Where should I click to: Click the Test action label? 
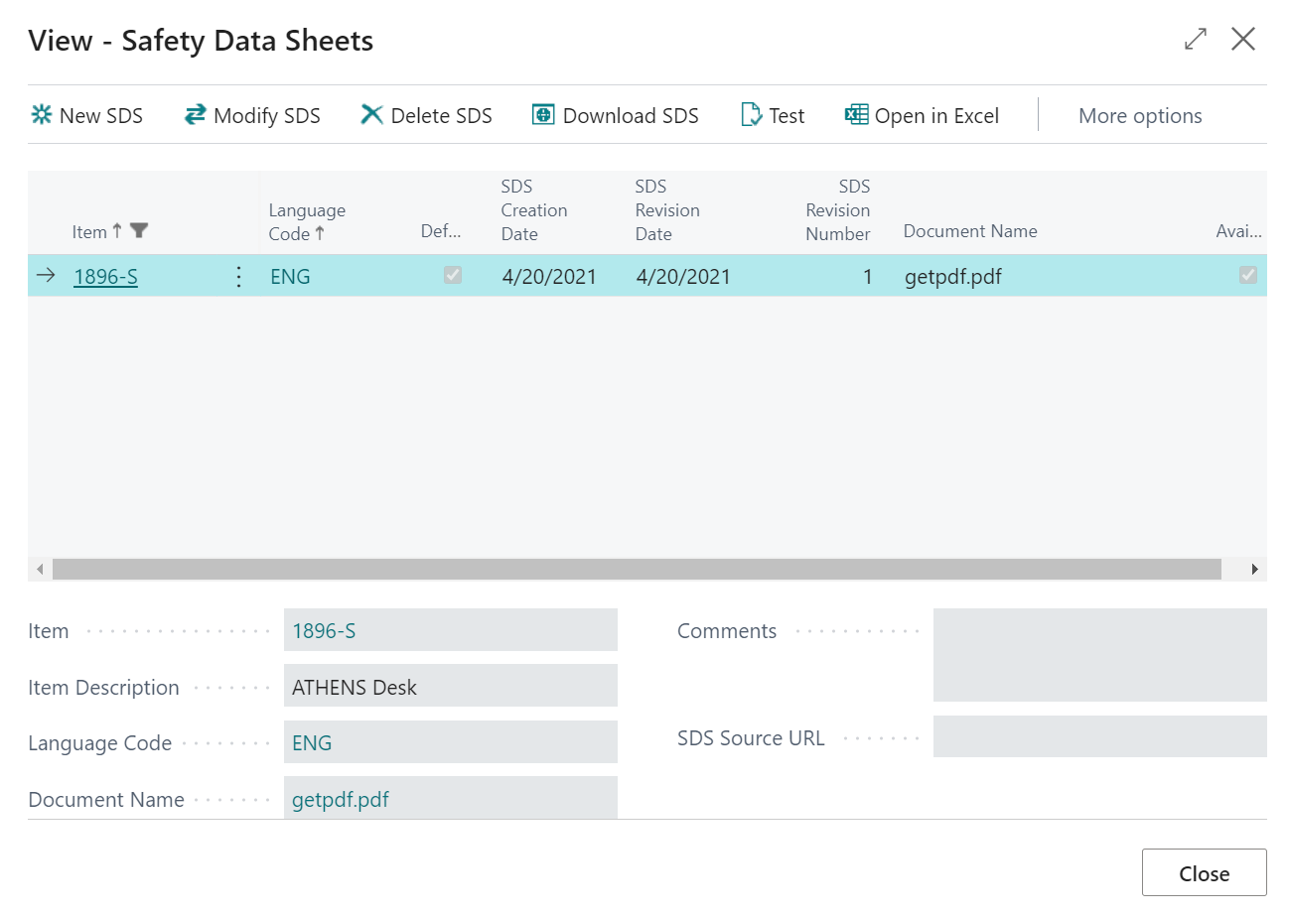click(787, 116)
